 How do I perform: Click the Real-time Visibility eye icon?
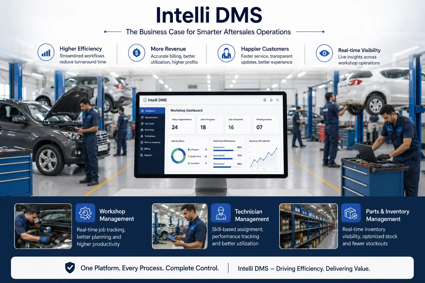point(324,53)
